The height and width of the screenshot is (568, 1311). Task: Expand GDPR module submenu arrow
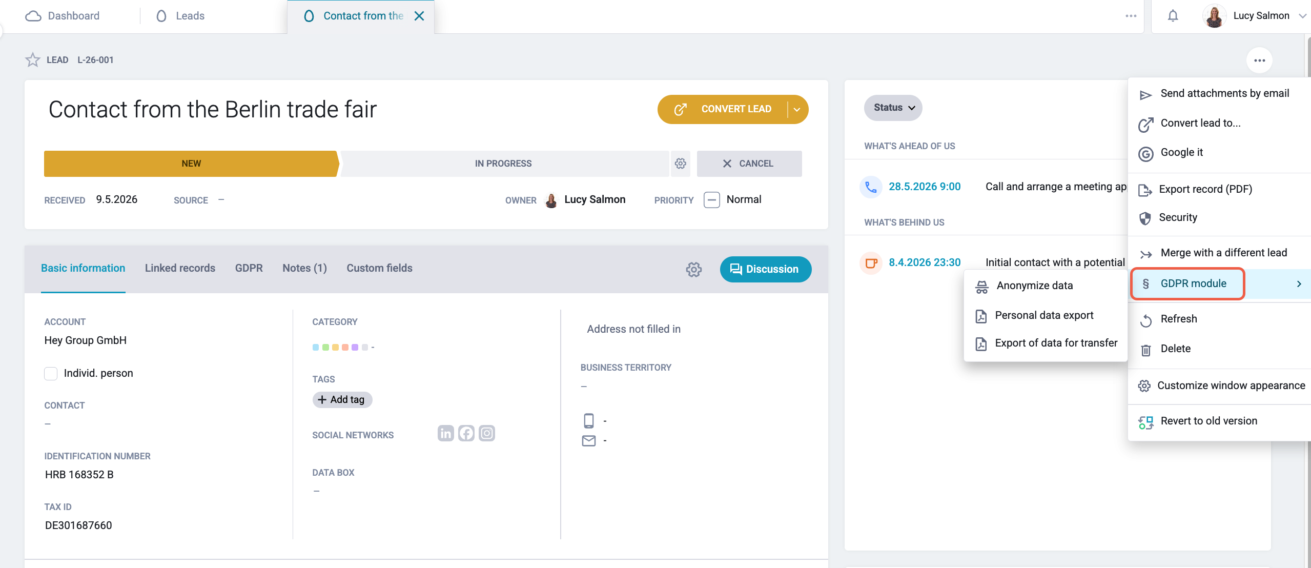coord(1299,283)
